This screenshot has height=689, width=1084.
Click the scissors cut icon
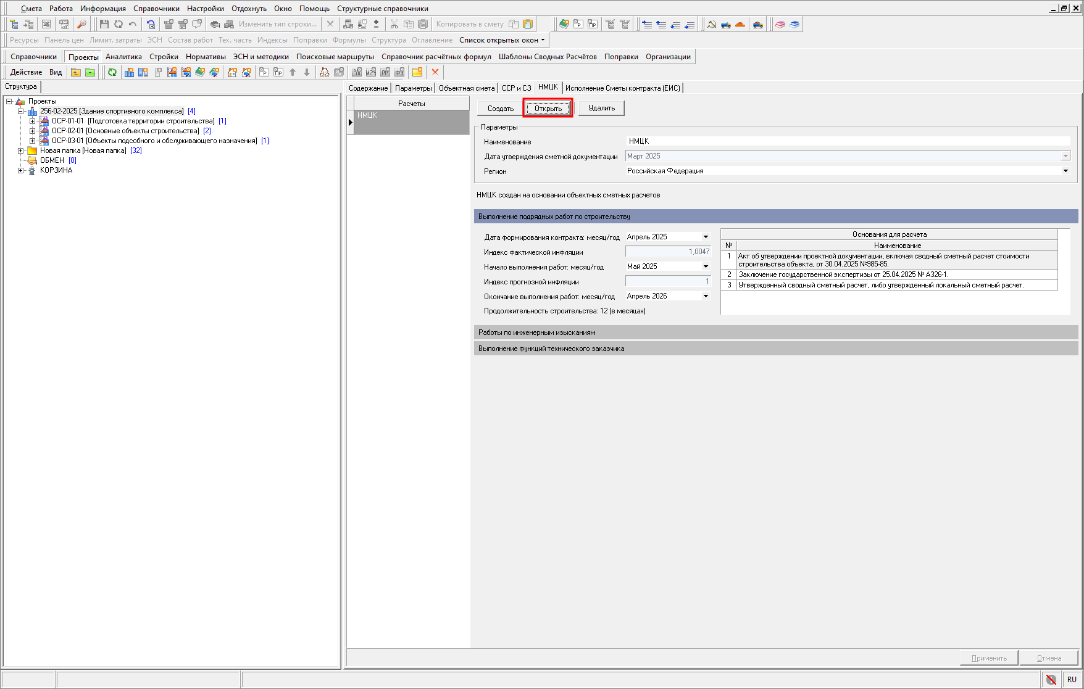[x=394, y=24]
